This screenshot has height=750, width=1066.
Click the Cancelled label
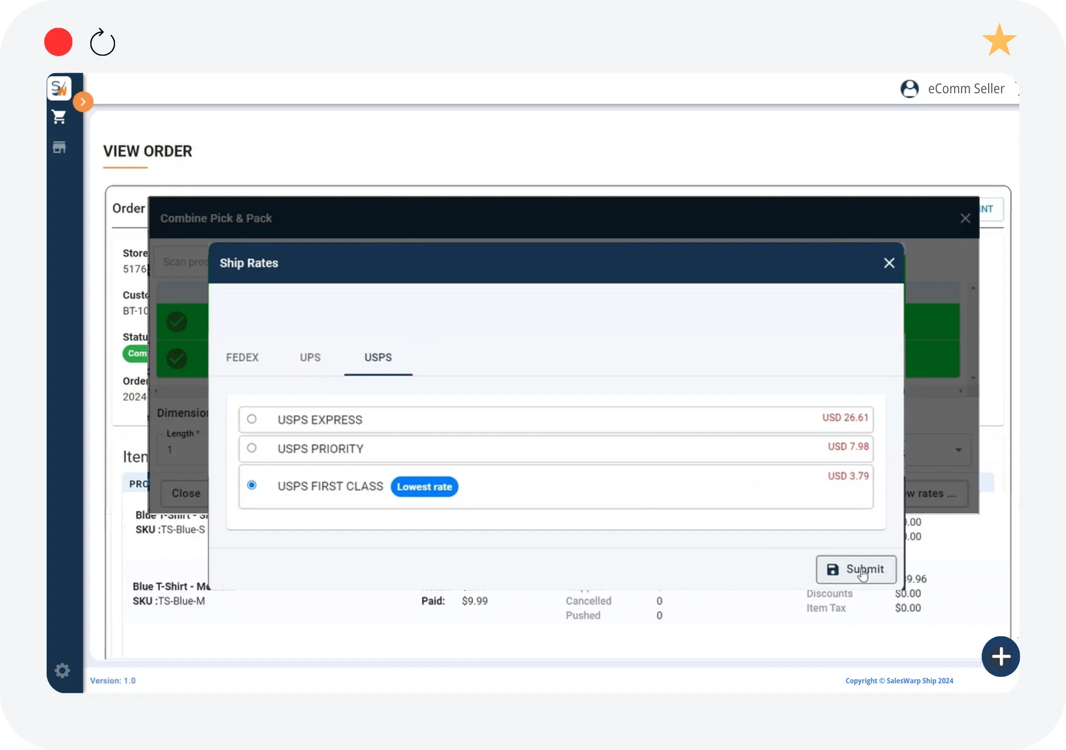pyautogui.click(x=588, y=601)
